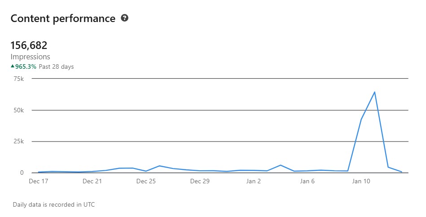Click the highest peak of the chart line
Screen dimensions: 426x217
(x=374, y=92)
